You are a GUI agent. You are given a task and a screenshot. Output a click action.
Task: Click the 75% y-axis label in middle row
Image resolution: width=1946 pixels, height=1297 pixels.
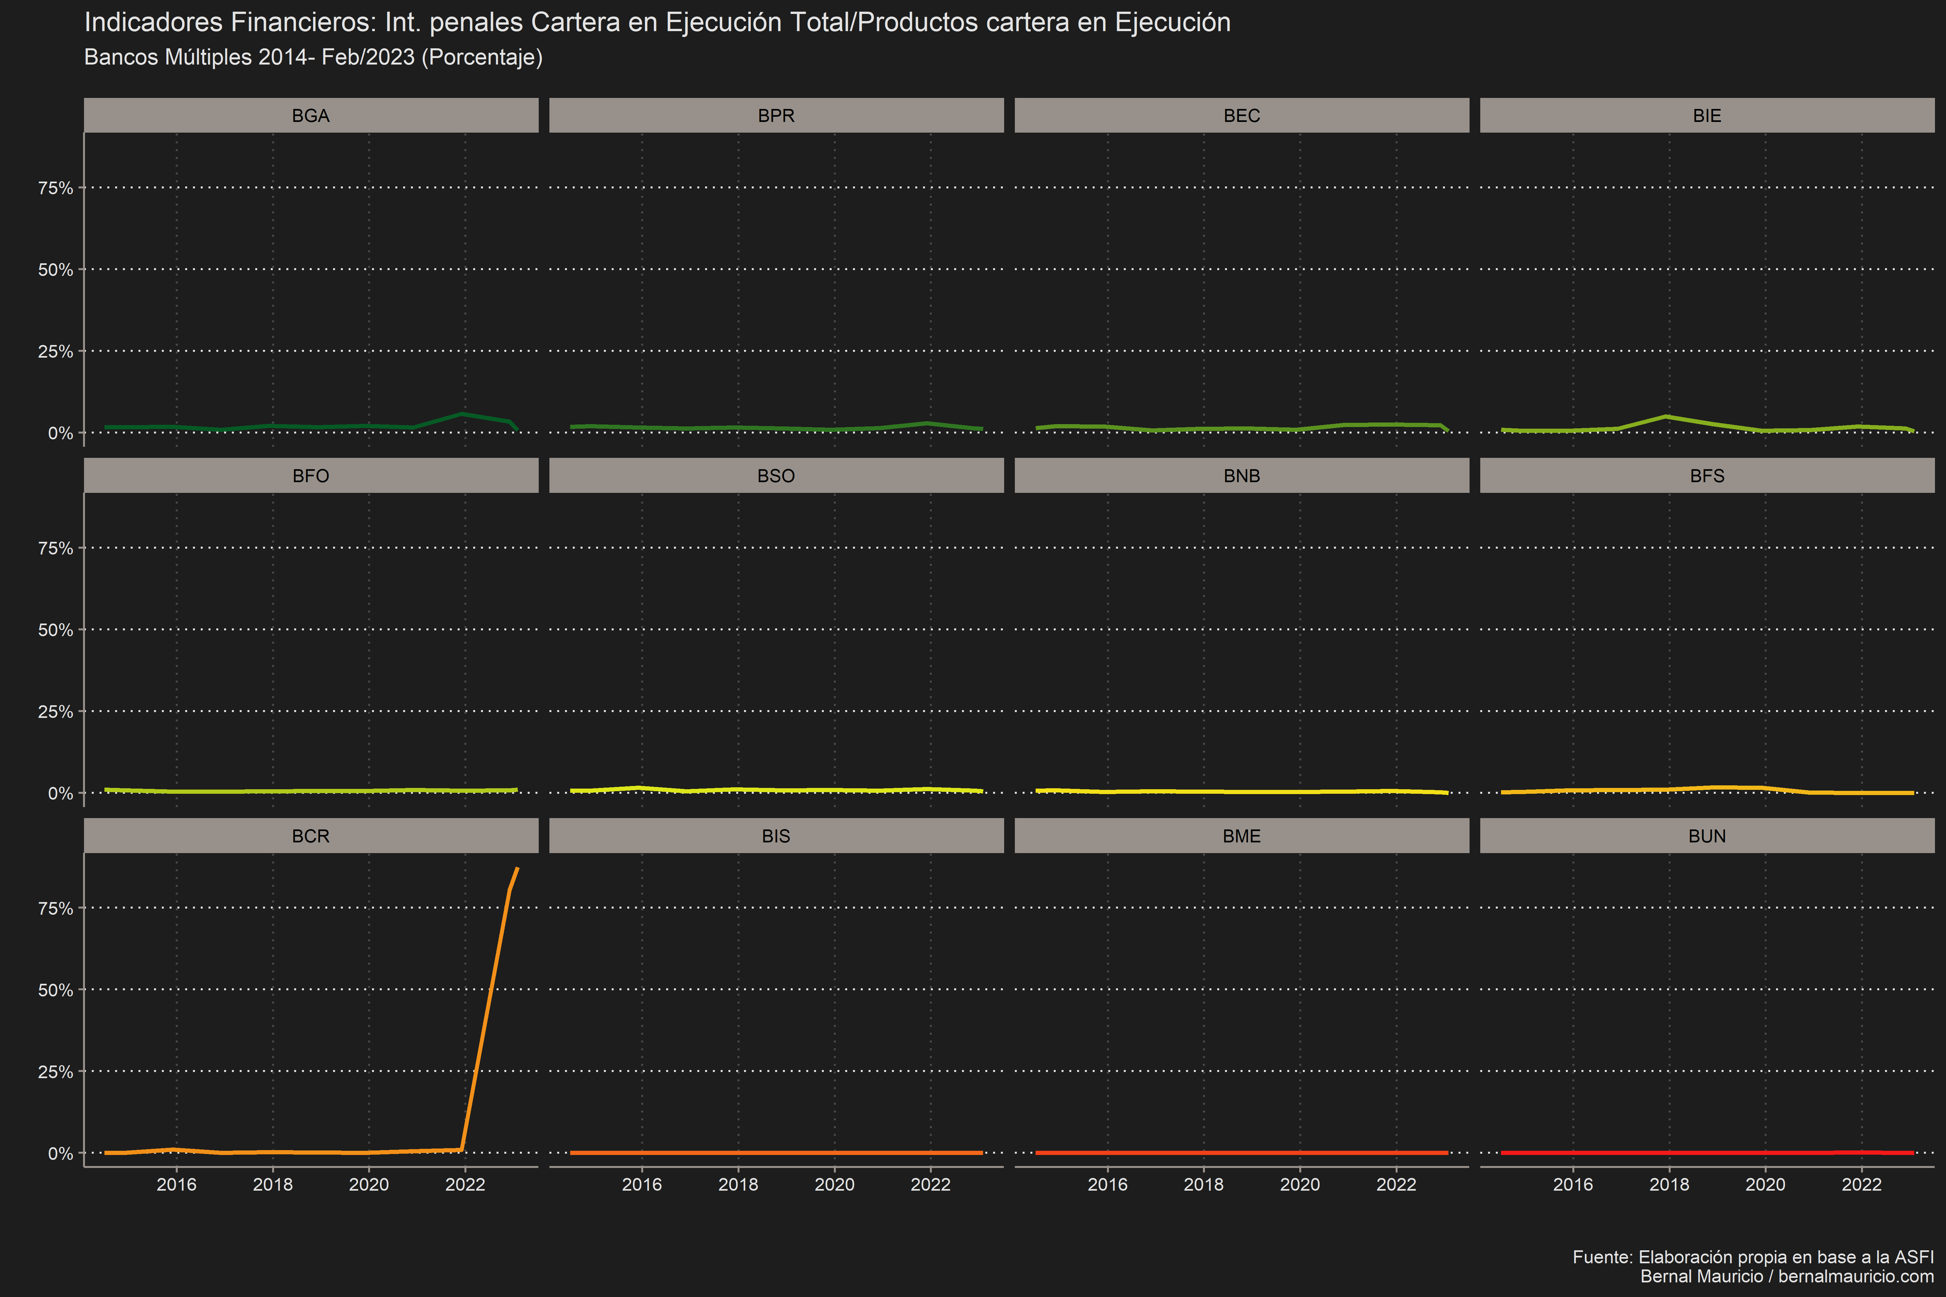(x=55, y=548)
